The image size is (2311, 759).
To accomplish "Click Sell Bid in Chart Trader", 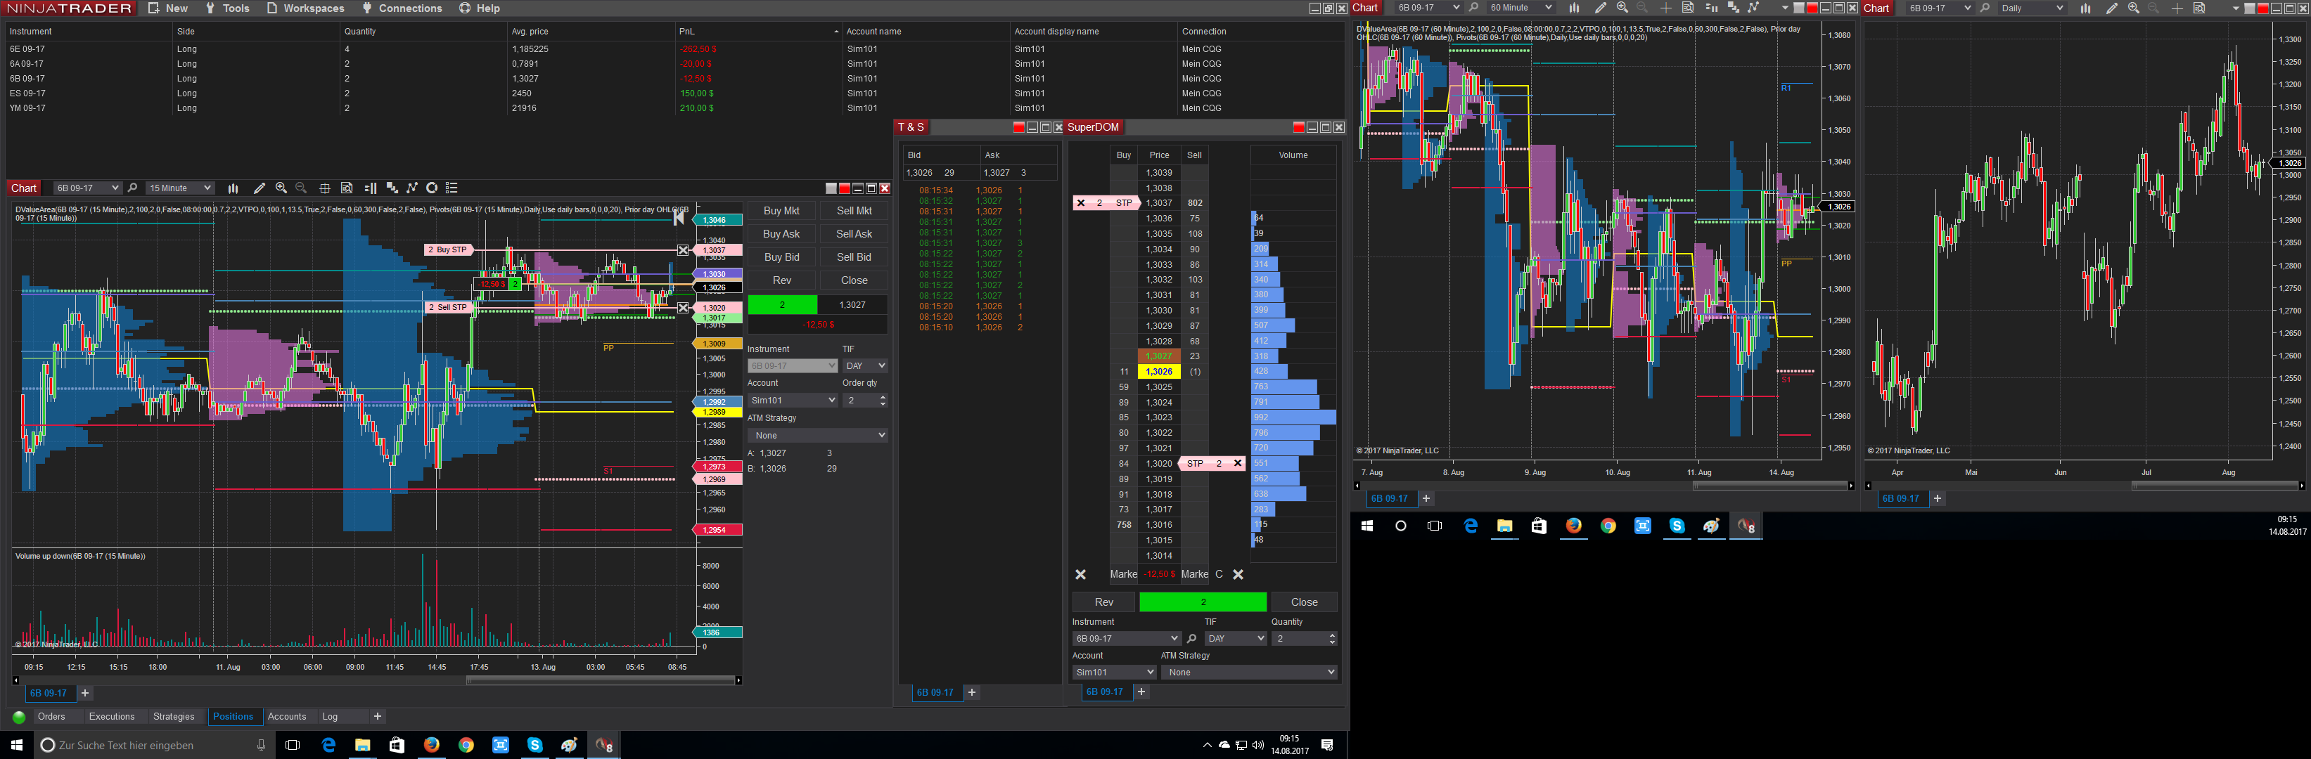I will tap(854, 257).
